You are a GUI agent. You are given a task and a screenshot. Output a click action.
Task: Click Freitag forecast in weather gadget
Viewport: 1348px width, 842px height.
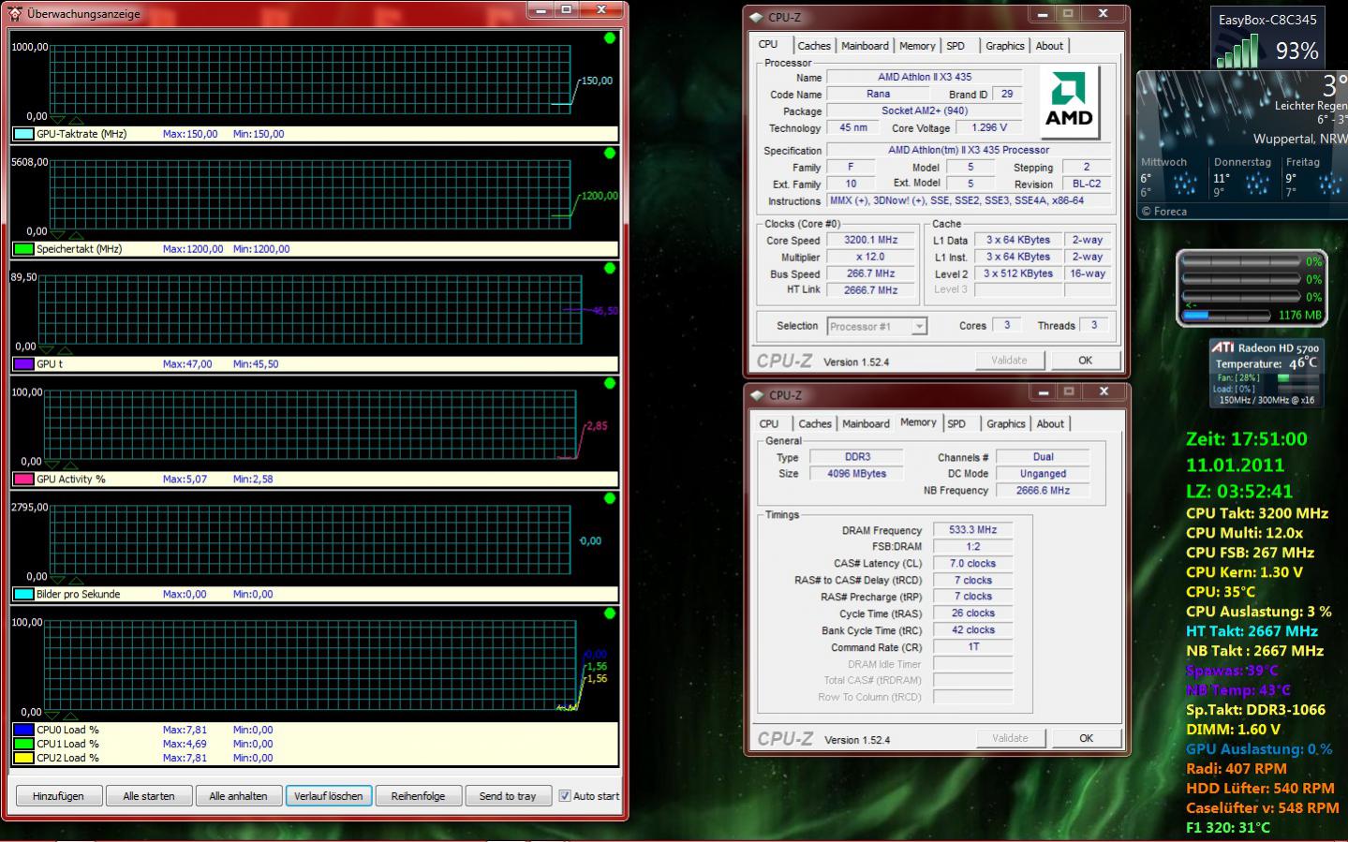point(1313,176)
